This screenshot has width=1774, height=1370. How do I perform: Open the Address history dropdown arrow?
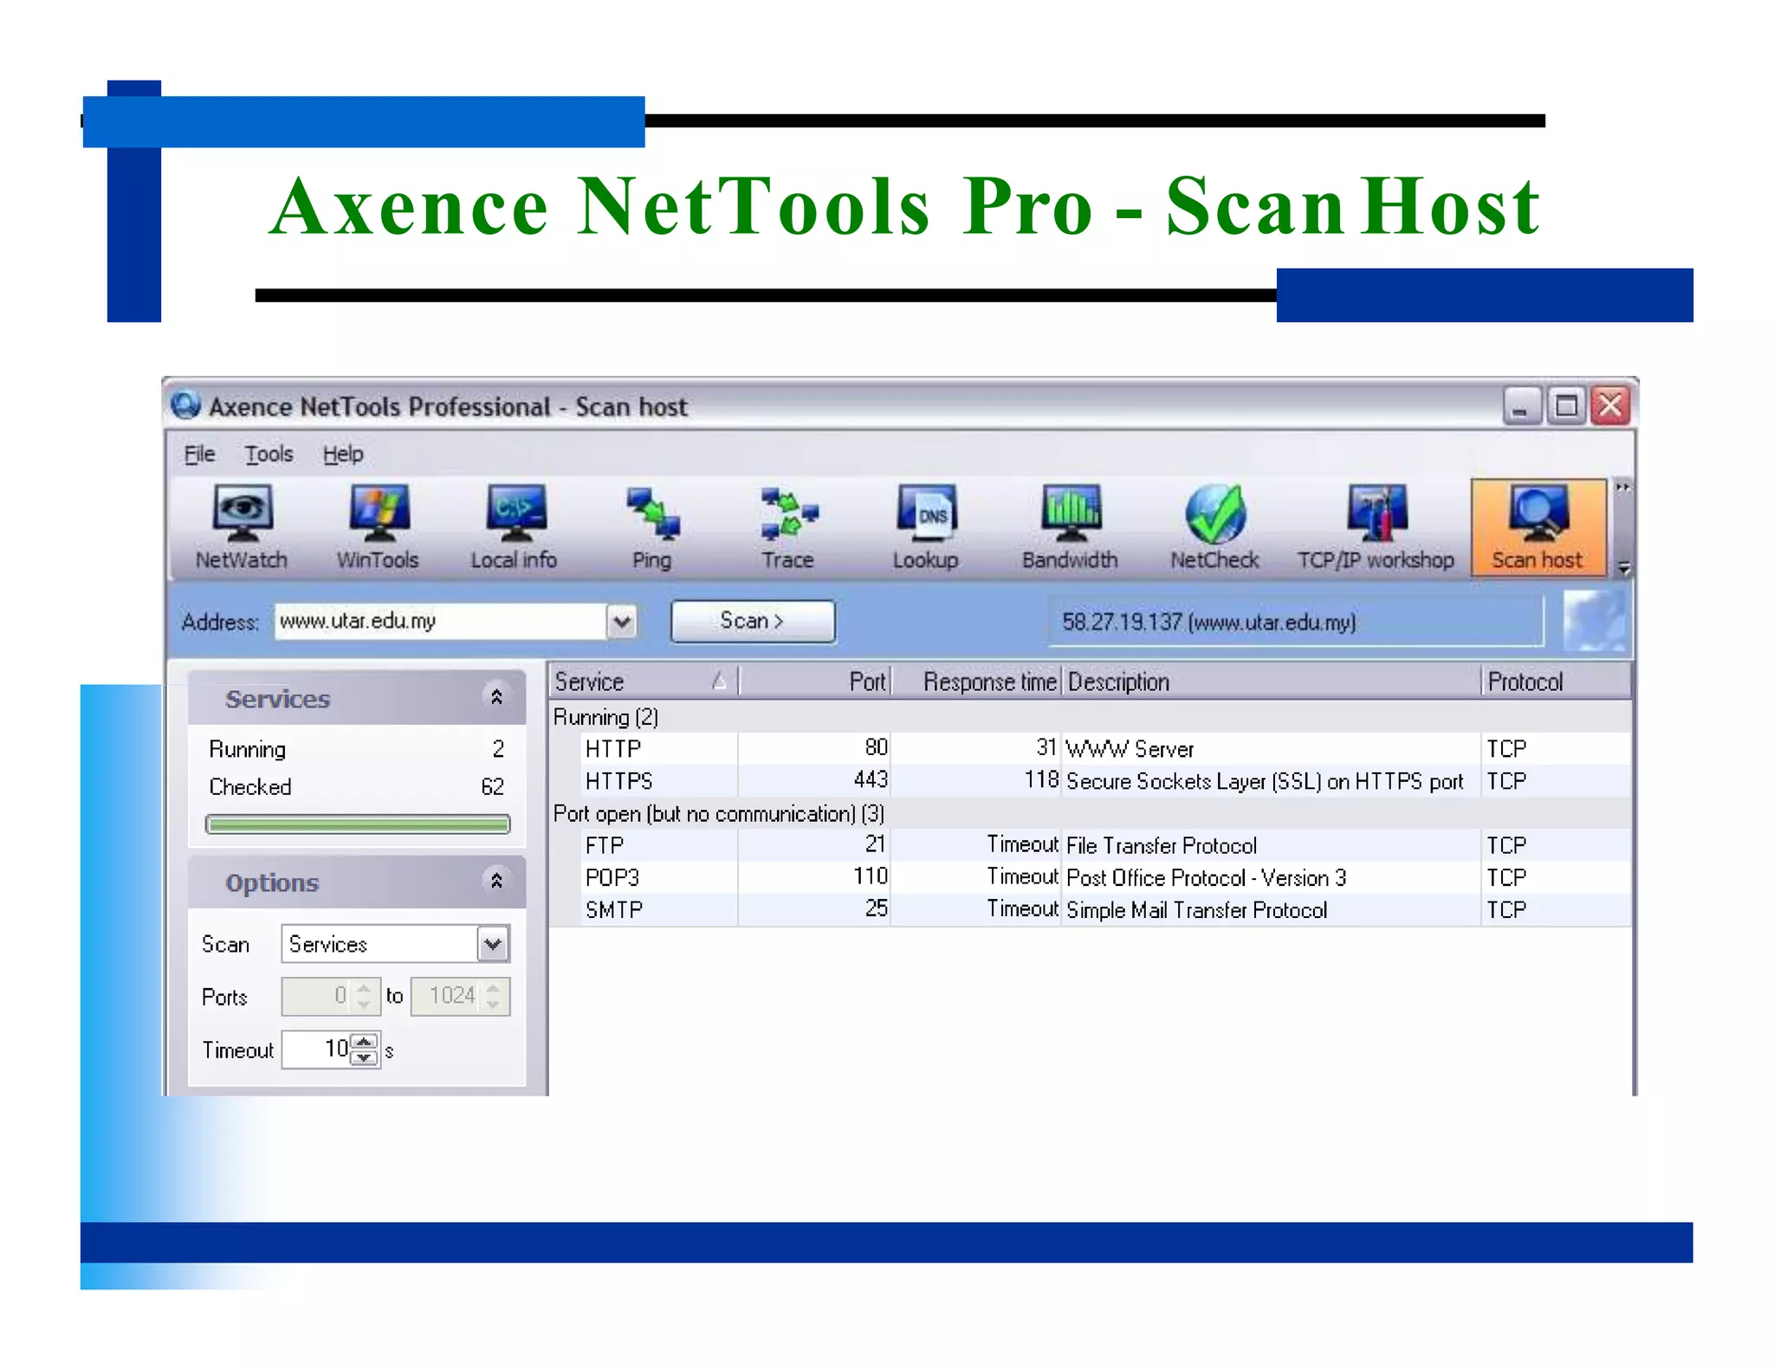621,621
